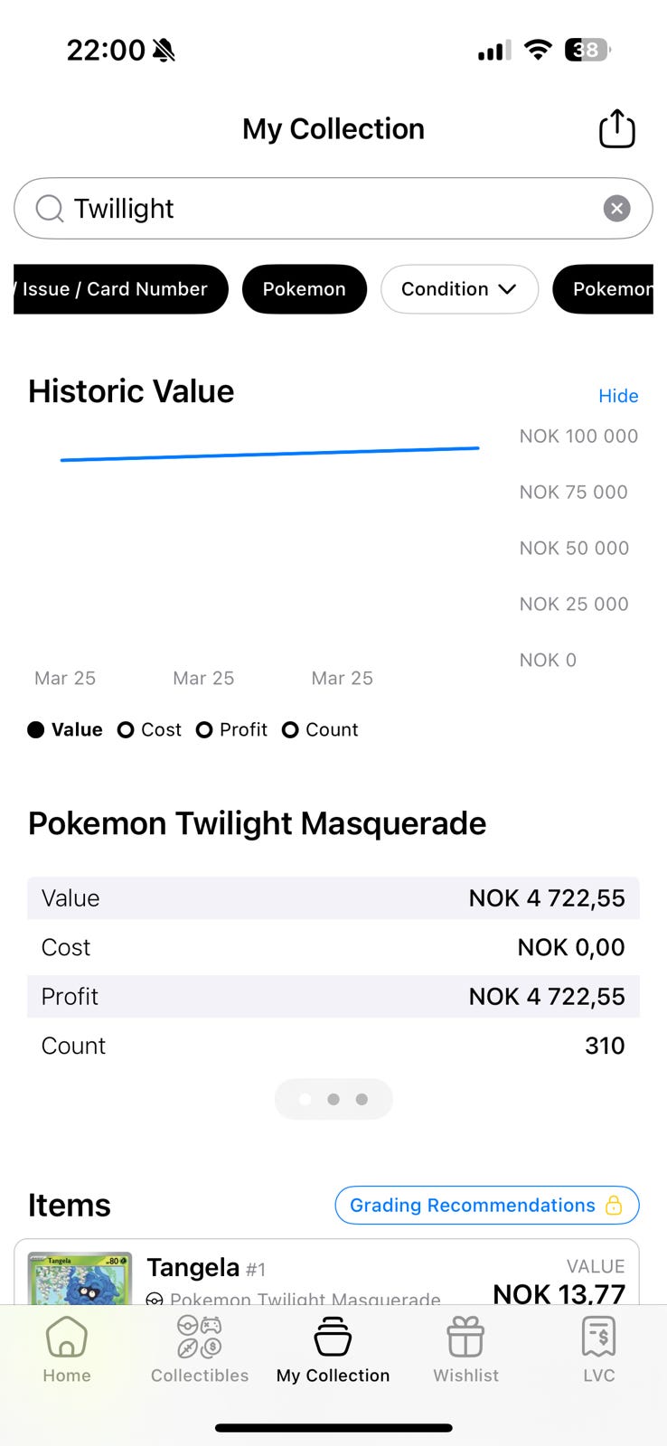Viewport: 667px width, 1446px height.
Task: Toggle the Pokemon filter chip
Action: [x=304, y=289]
